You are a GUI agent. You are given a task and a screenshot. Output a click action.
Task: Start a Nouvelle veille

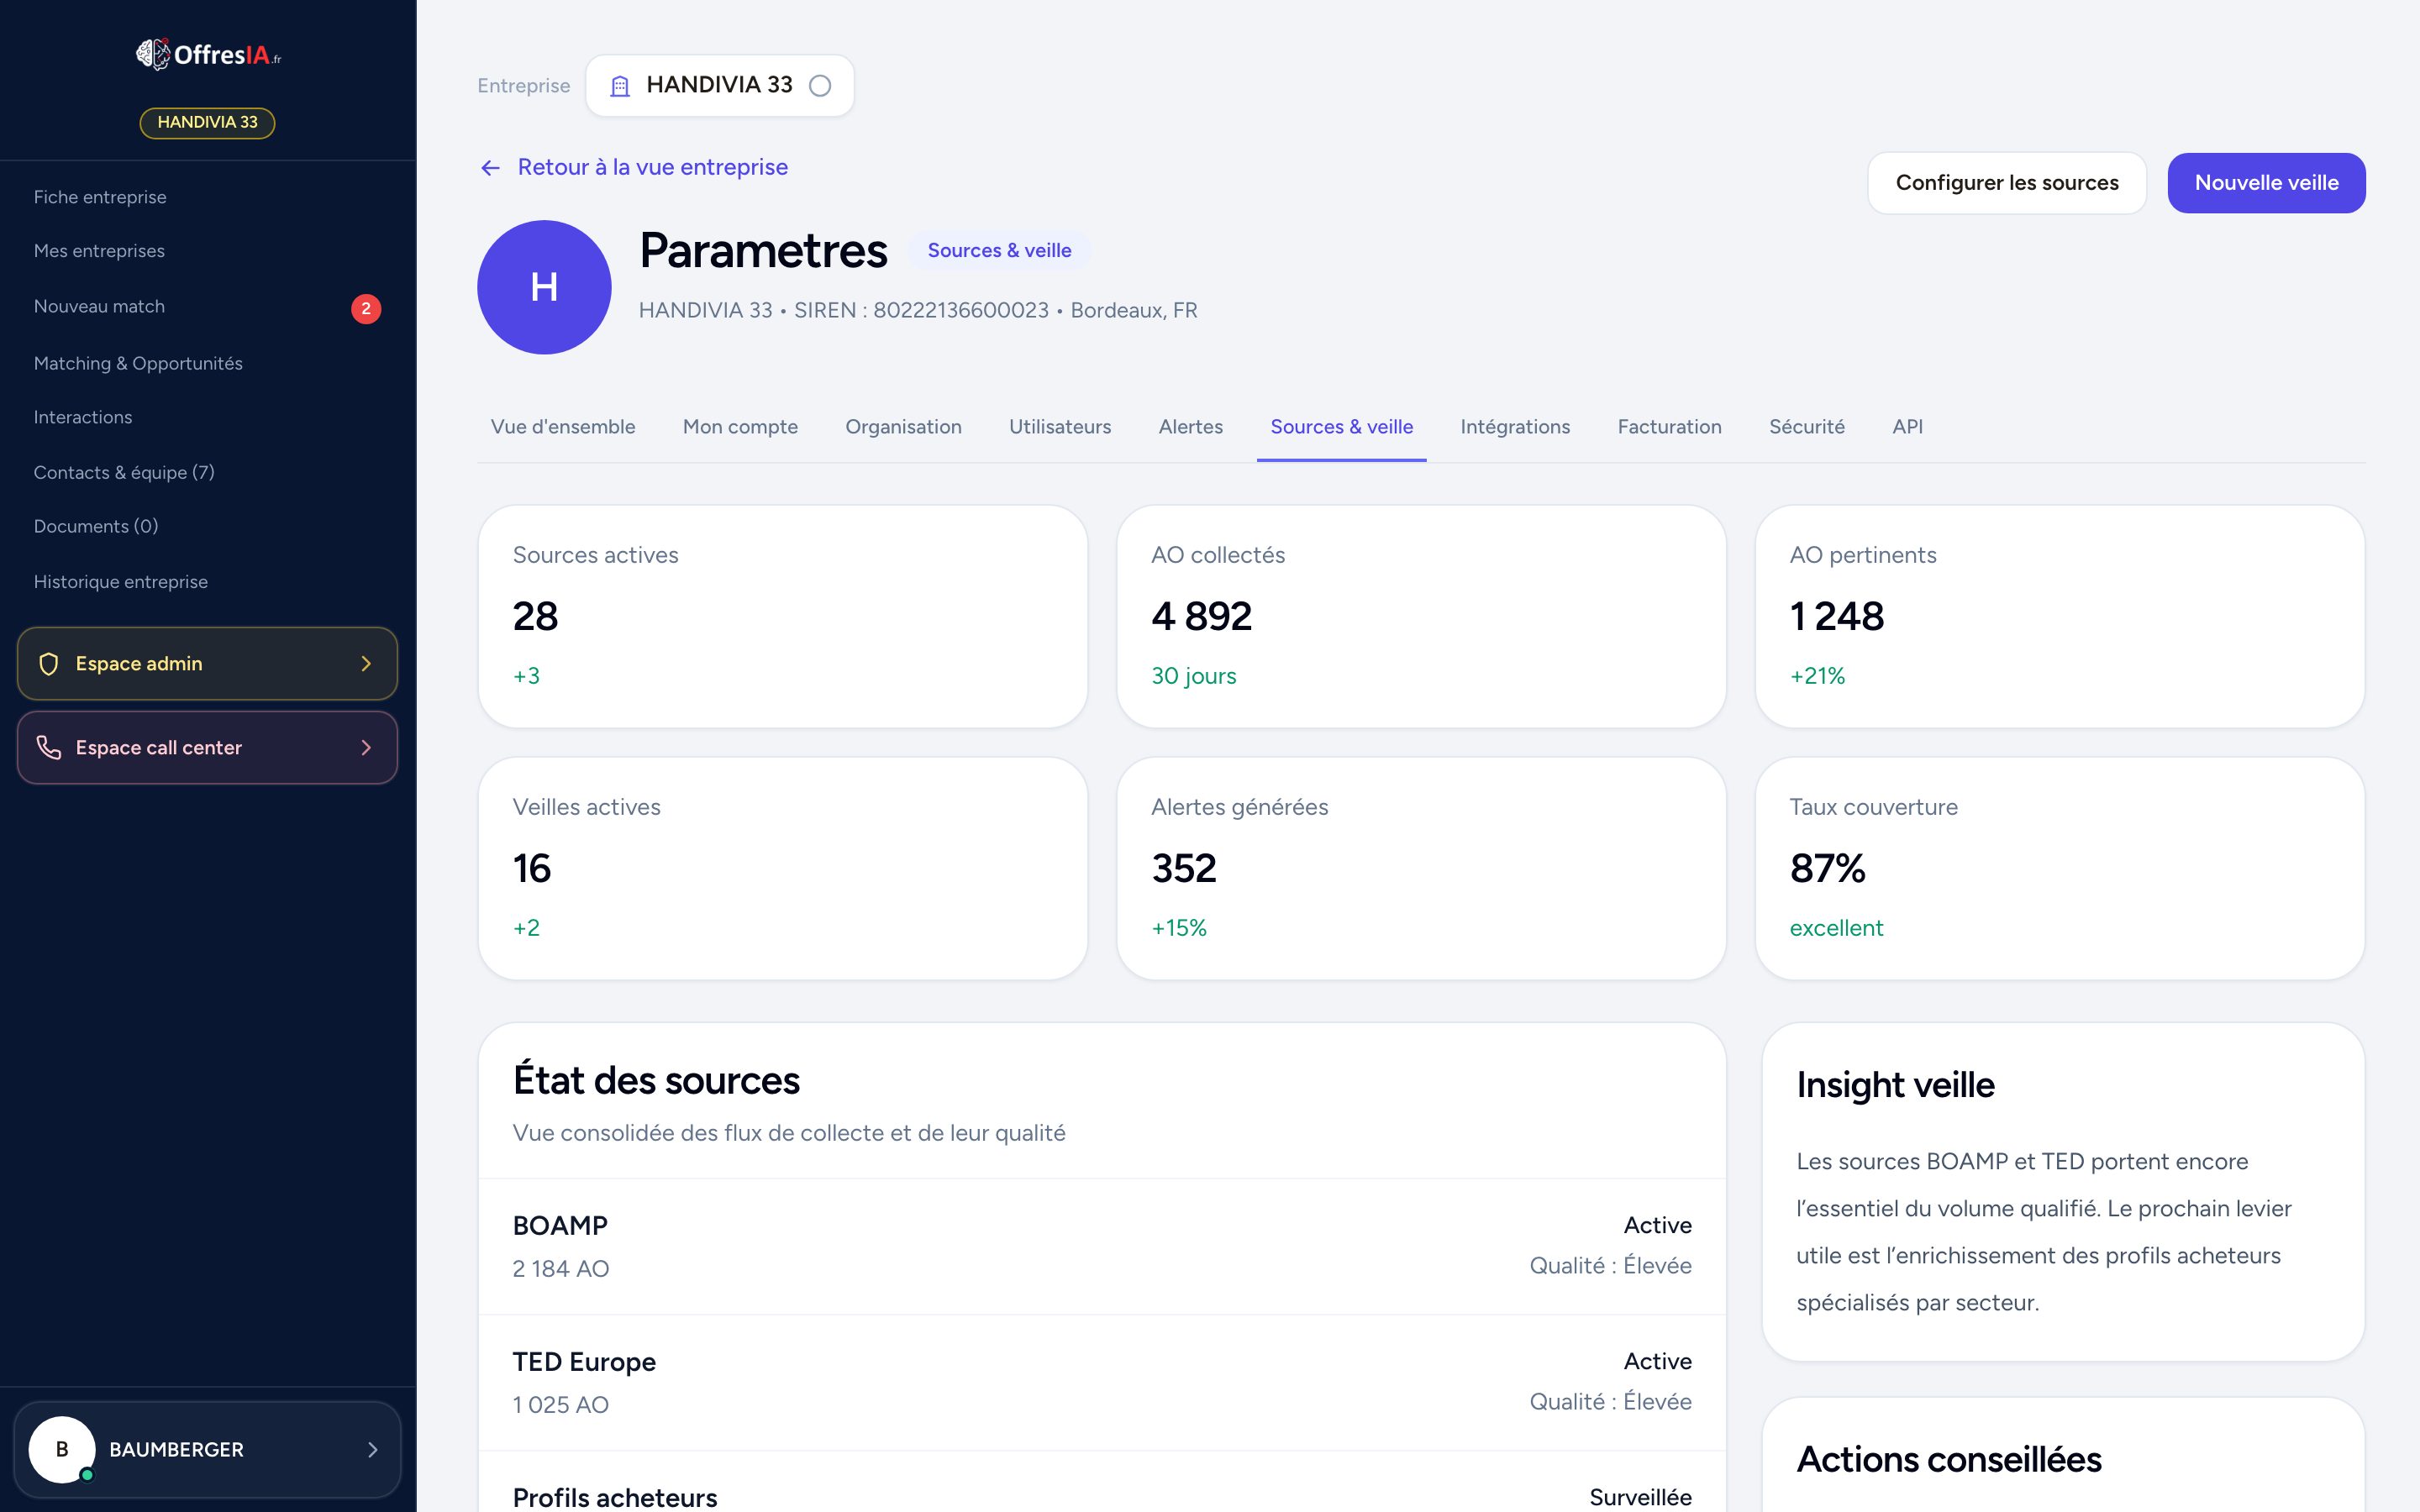tap(2266, 183)
